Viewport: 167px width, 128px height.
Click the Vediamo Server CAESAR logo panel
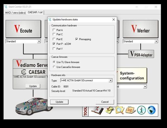(30, 72)
